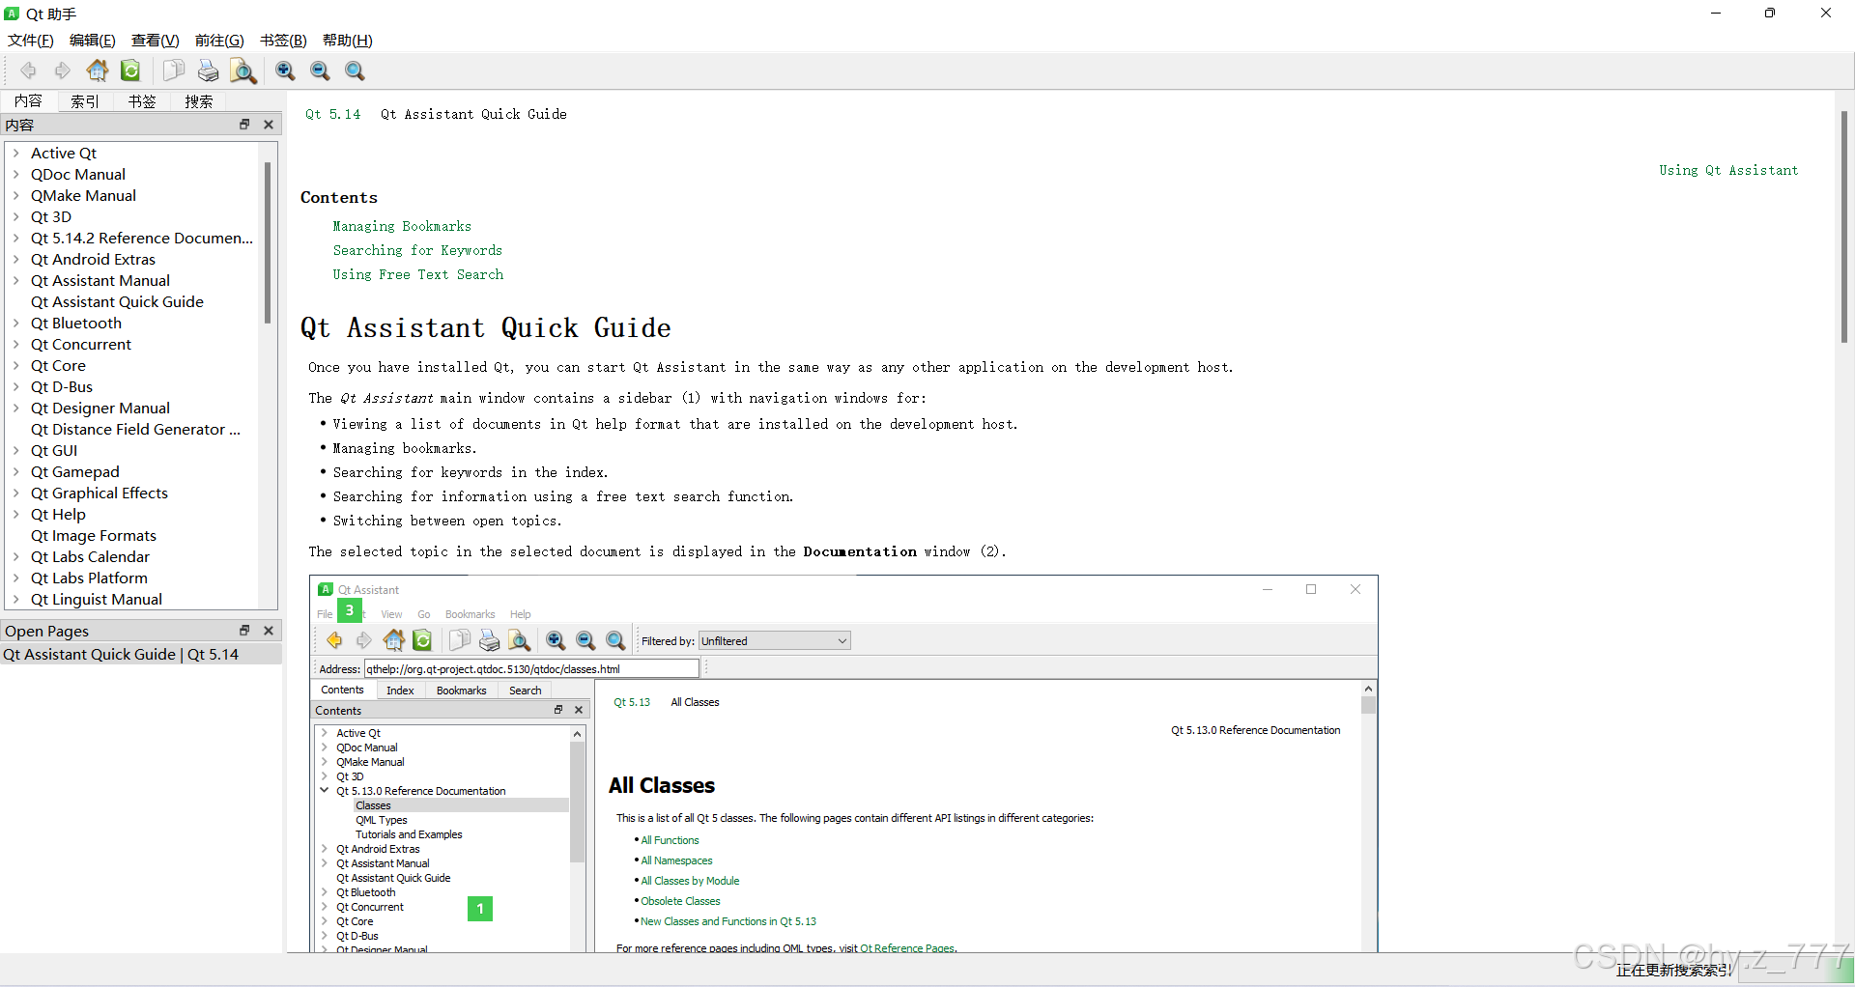Open the 前往(G) menu
This screenshot has height=987, width=1855.
[219, 41]
